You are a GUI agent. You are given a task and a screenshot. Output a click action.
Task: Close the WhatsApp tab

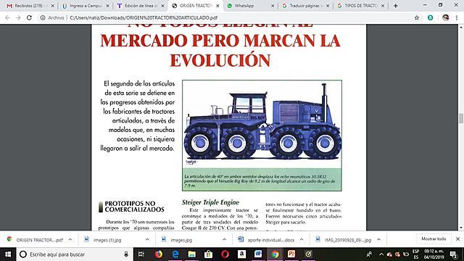click(273, 6)
